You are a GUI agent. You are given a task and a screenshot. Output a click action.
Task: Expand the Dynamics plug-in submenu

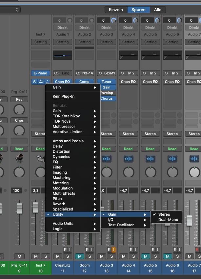tap(73, 157)
